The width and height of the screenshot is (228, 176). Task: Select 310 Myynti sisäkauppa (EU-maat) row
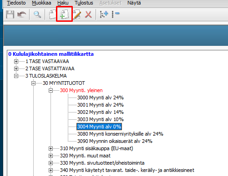96,148
